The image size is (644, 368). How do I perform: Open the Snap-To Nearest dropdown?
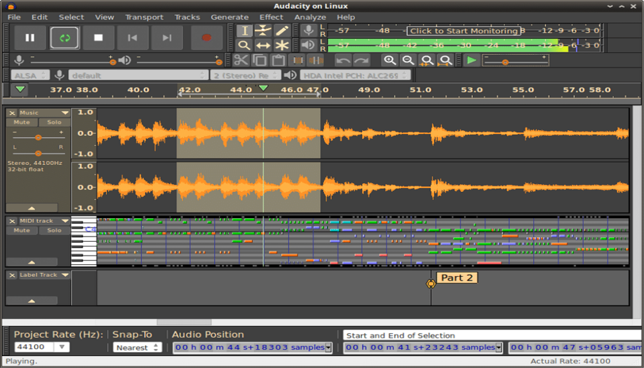point(137,347)
